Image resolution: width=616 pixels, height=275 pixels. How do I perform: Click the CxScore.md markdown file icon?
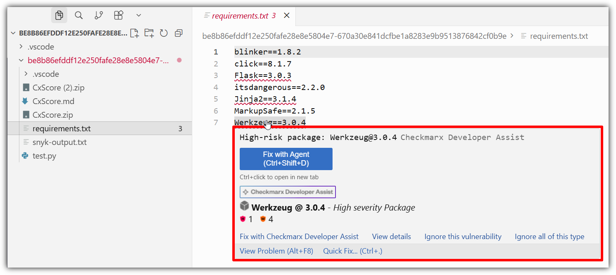pyautogui.click(x=26, y=101)
